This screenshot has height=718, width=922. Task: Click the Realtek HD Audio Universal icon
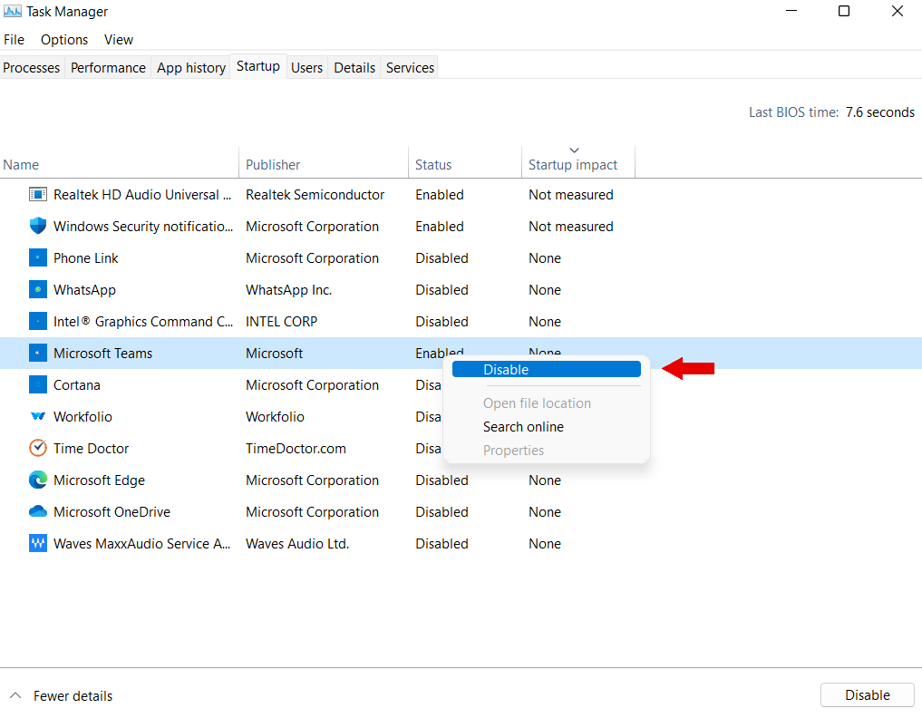pos(38,194)
